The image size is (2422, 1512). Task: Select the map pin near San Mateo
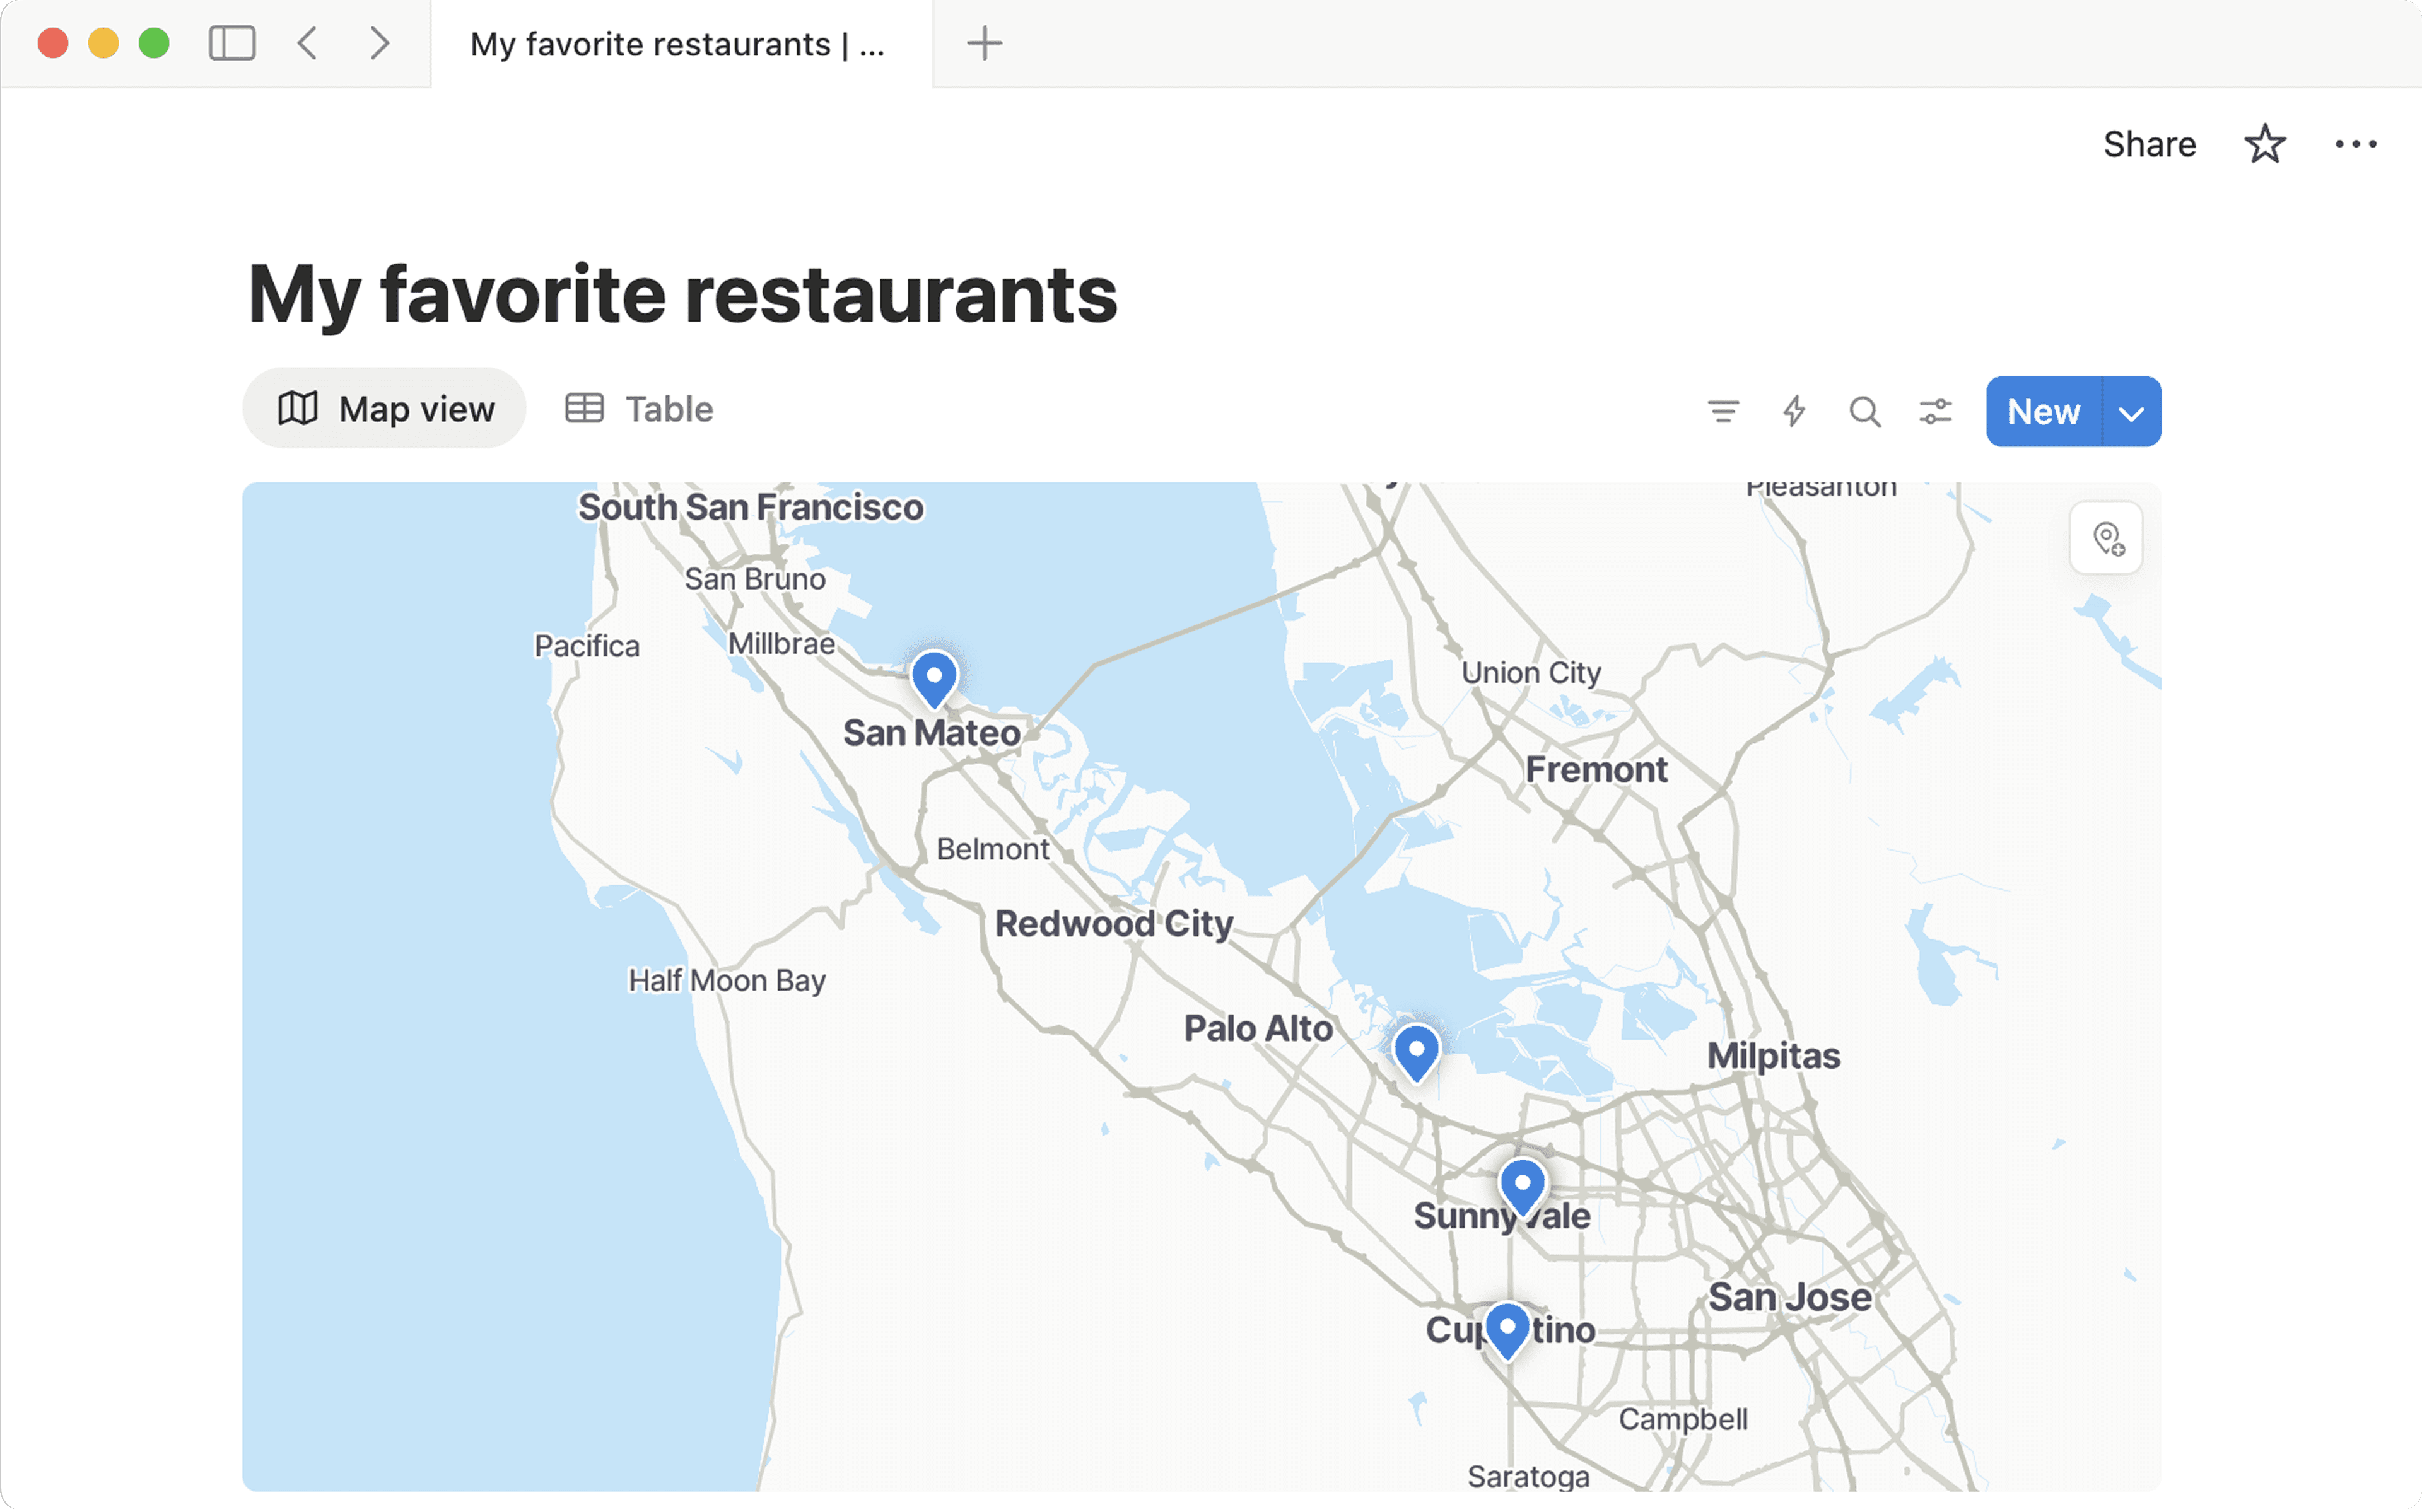click(934, 678)
